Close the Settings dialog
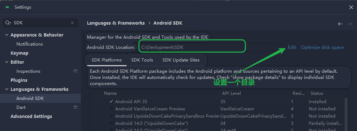The width and height of the screenshot is (357, 131). tap(351, 7)
